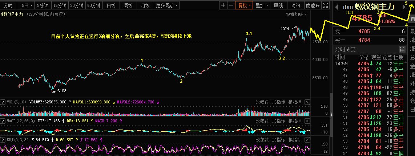This screenshot has height=156, width=415.
Task: Click the 14:59 trade row
Action: tap(370, 63)
